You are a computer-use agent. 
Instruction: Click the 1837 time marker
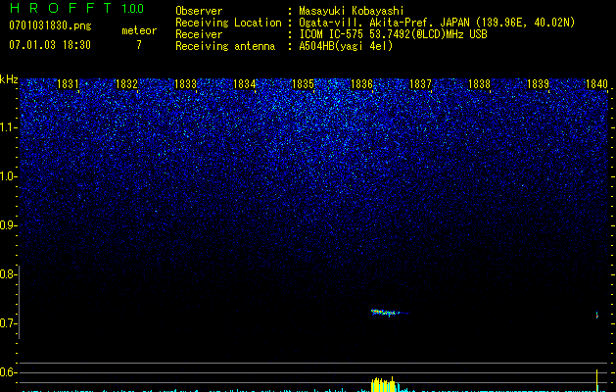420,84
